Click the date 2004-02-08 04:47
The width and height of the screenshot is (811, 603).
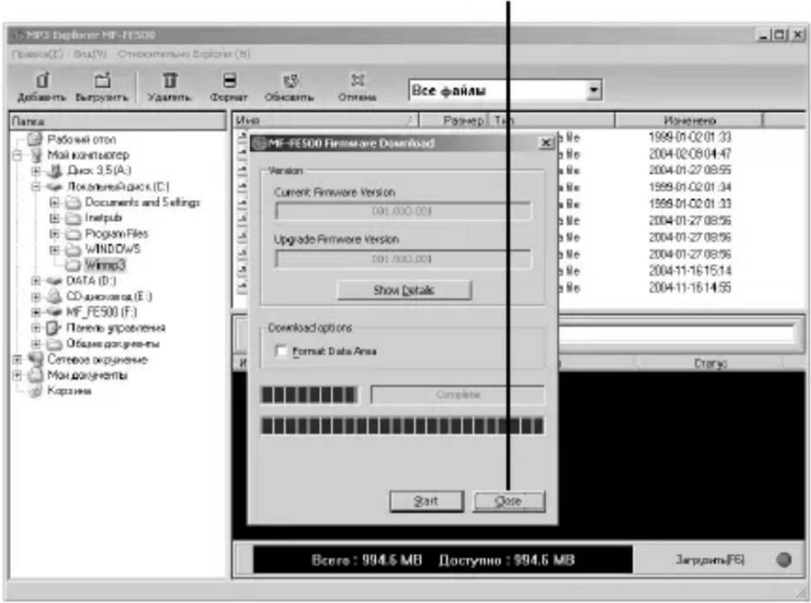pyautogui.click(x=690, y=154)
